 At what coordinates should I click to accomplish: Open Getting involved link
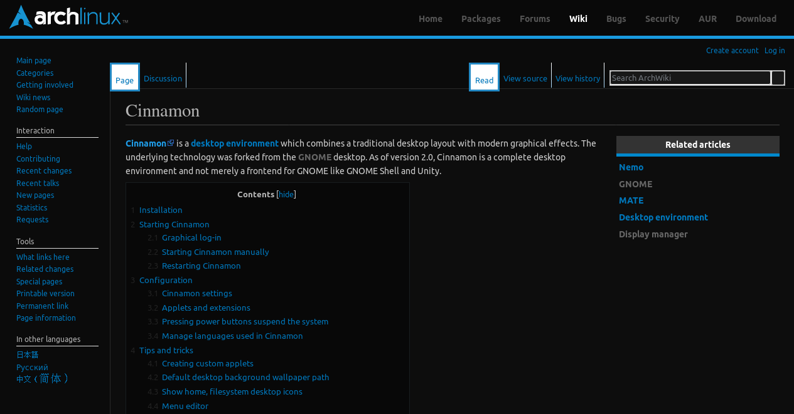click(45, 85)
